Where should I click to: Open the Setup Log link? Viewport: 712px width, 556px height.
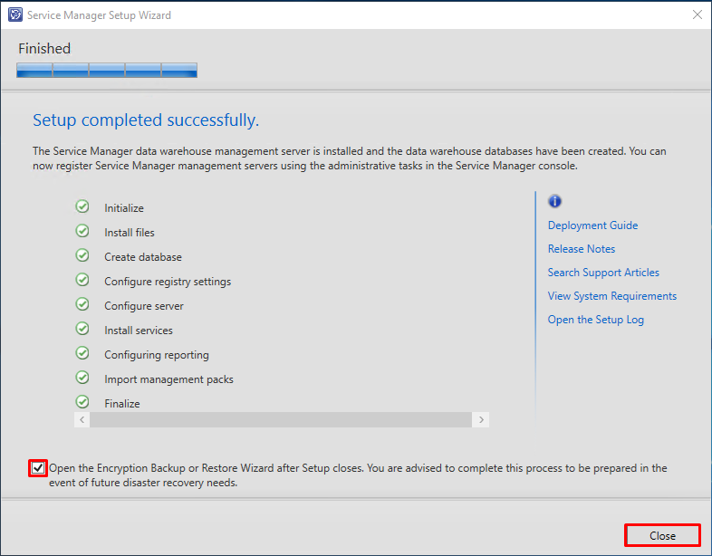pos(595,320)
